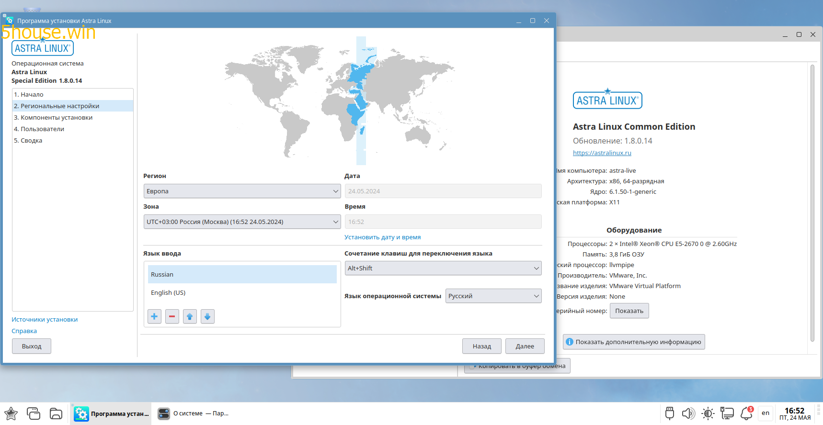823x425 pixels.
Task: Move the input language up with the arrow icon
Action: (190, 316)
